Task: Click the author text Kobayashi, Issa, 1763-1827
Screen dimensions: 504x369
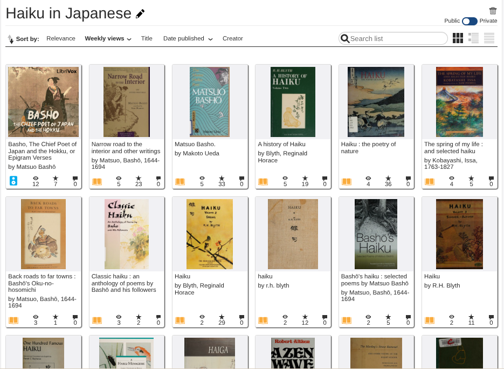Action: pos(451,163)
